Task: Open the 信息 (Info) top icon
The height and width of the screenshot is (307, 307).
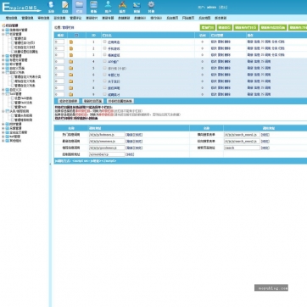Action: (x=65, y=7)
